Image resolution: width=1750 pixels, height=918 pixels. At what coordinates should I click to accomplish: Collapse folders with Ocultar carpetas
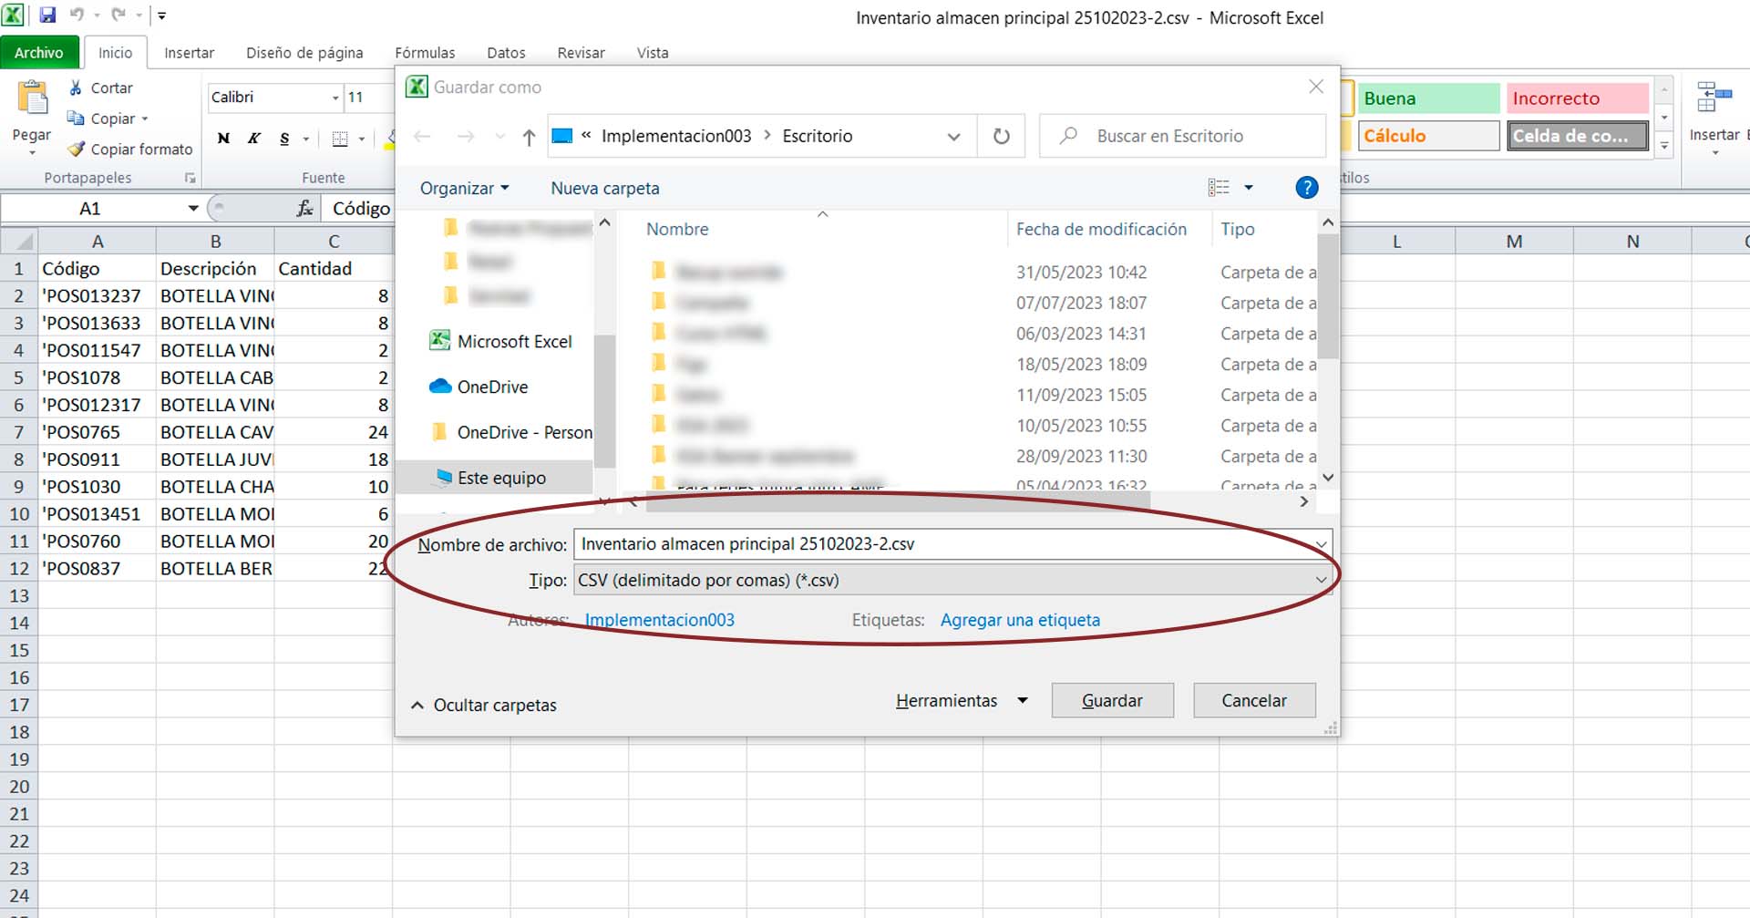(484, 705)
